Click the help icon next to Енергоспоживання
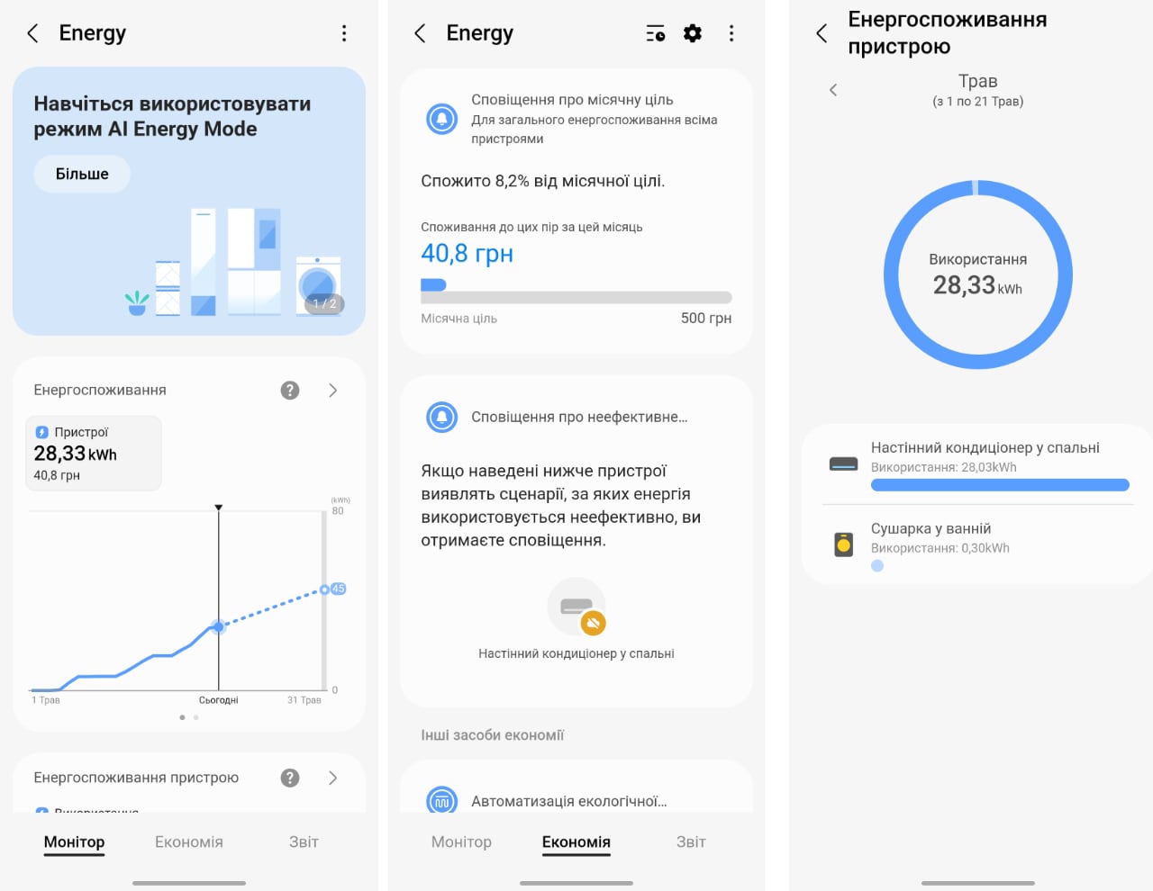The width and height of the screenshot is (1153, 891). (x=290, y=390)
